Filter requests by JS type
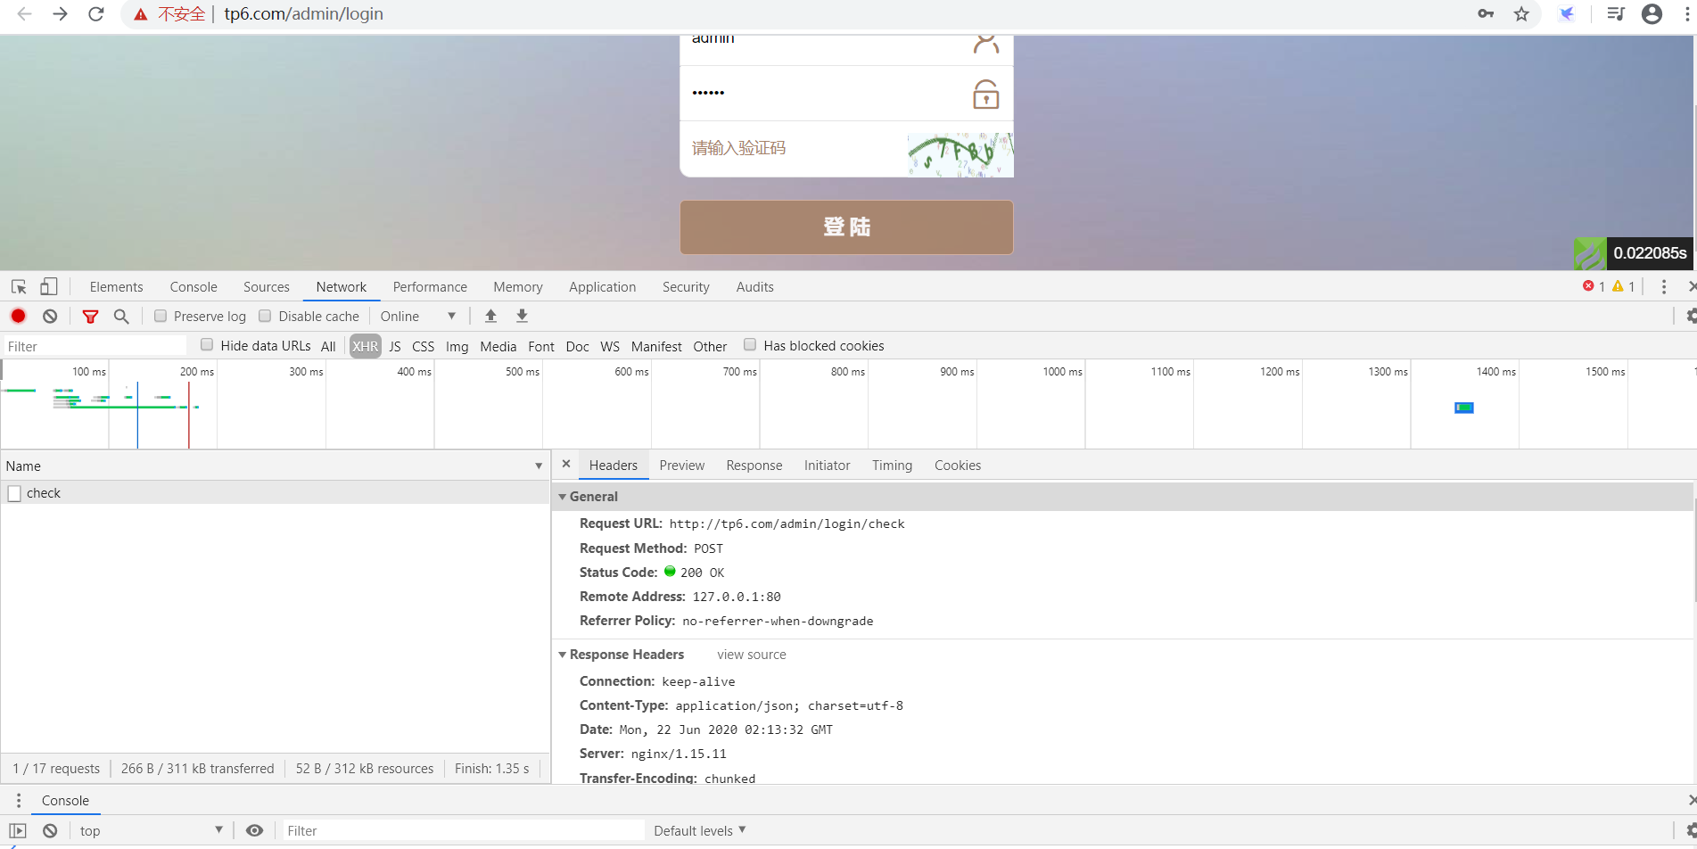This screenshot has height=849, width=1697. coord(395,346)
